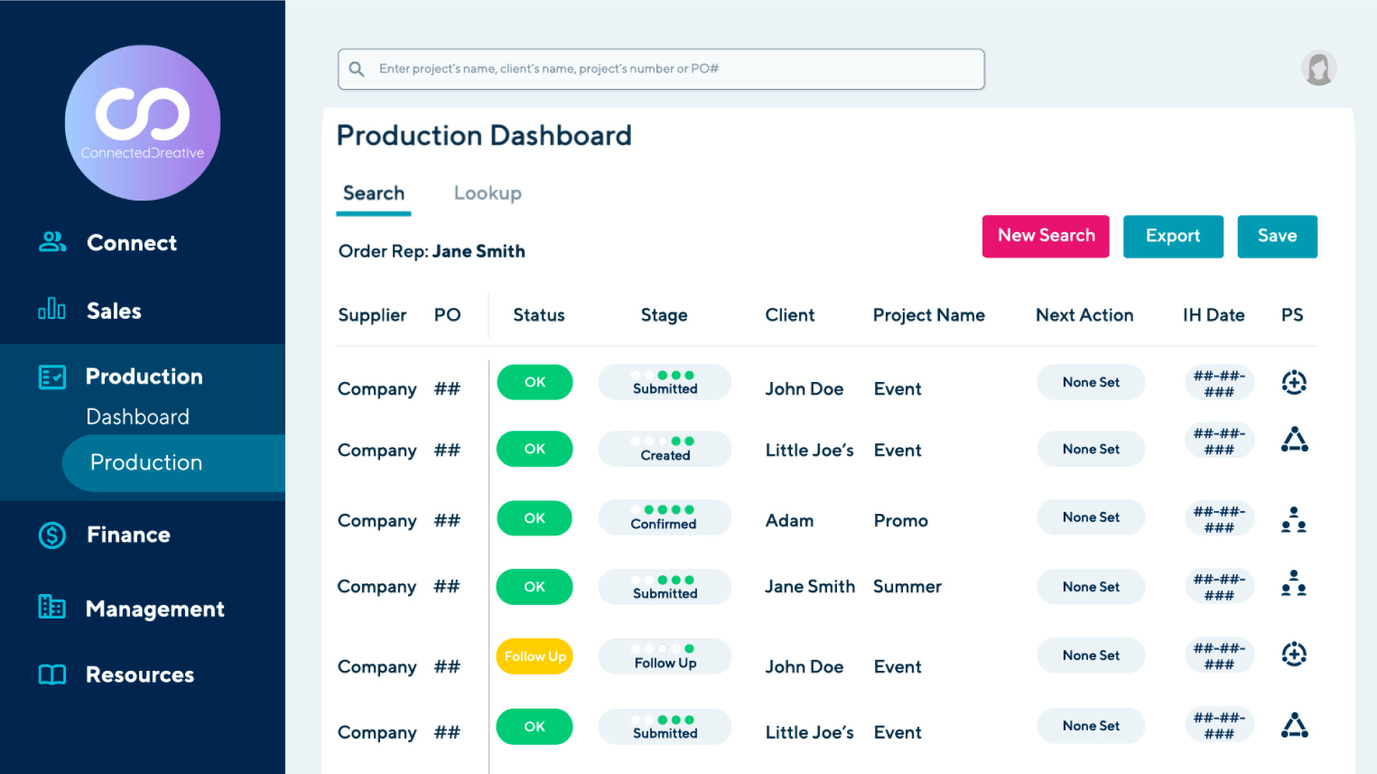The image size is (1377, 774).
Task: Click the New Search button
Action: point(1046,235)
